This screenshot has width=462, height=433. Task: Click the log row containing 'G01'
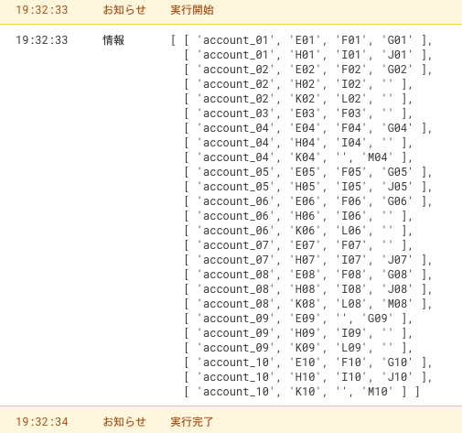[x=301, y=40]
